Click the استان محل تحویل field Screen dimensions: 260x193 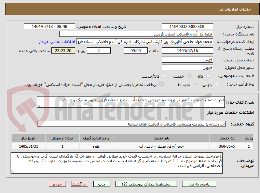pos(187,60)
